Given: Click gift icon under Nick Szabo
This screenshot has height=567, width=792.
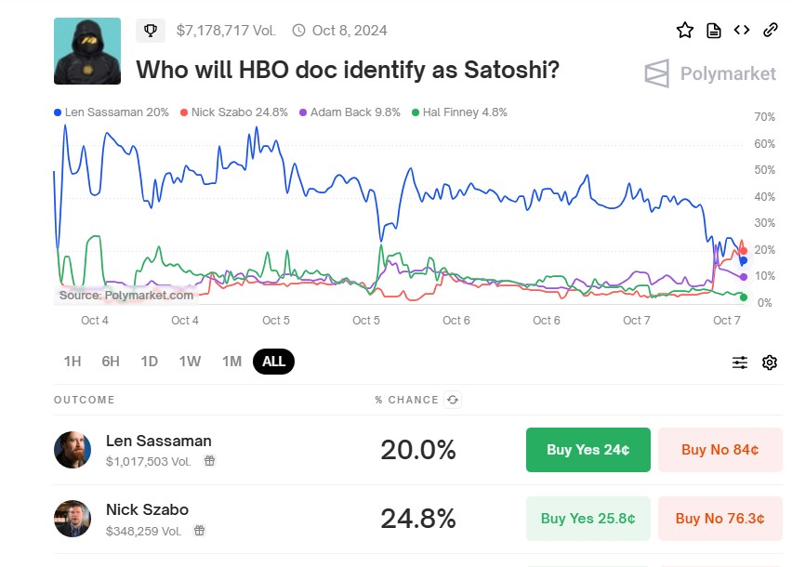Looking at the screenshot, I should pyautogui.click(x=200, y=530).
